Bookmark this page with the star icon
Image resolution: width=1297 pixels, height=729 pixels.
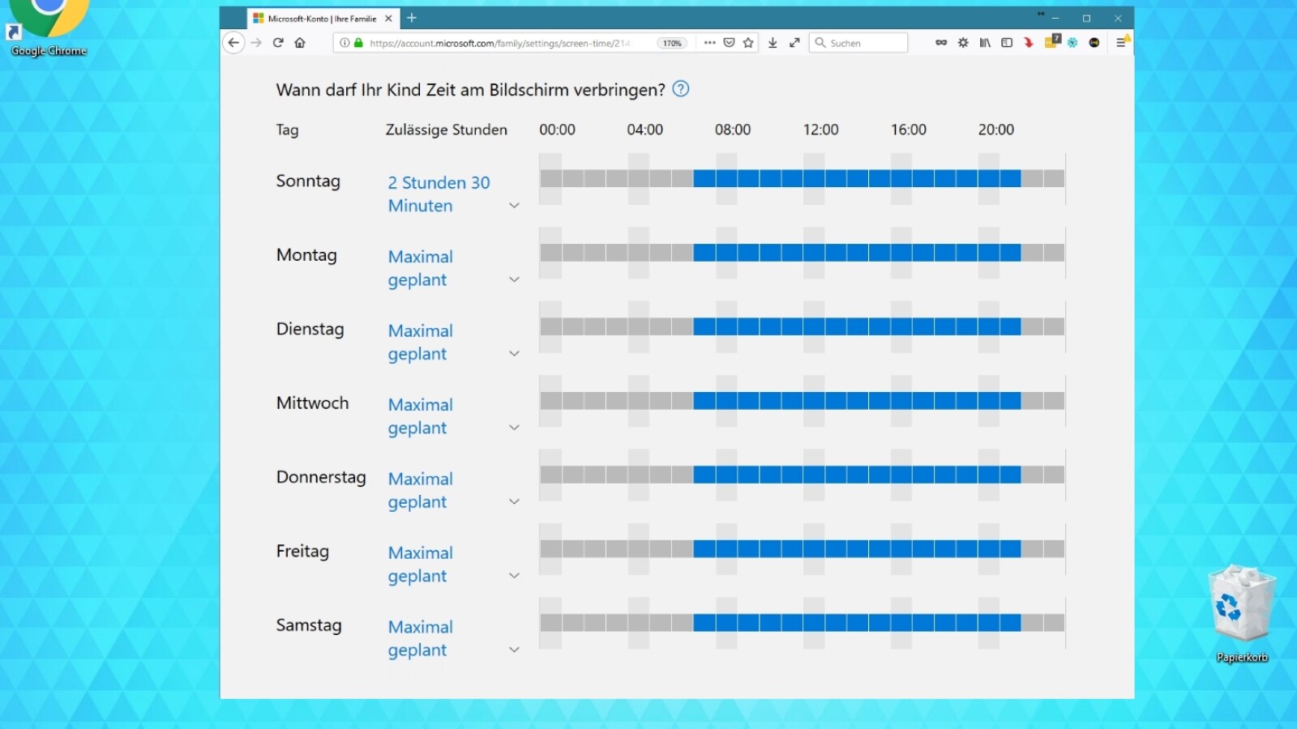pyautogui.click(x=748, y=43)
